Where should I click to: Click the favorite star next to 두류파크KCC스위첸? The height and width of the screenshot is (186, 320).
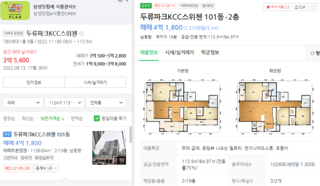pyautogui.click(x=81, y=33)
